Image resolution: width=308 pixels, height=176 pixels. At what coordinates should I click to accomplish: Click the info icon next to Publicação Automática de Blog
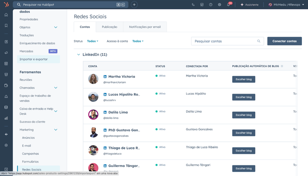[282, 66]
